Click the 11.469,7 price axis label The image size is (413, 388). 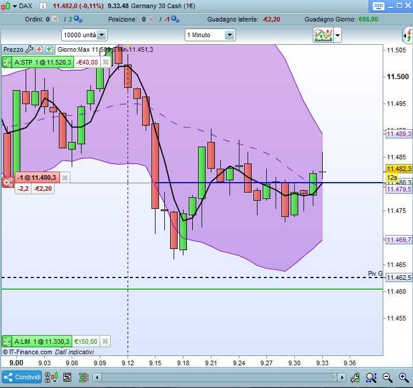point(399,240)
